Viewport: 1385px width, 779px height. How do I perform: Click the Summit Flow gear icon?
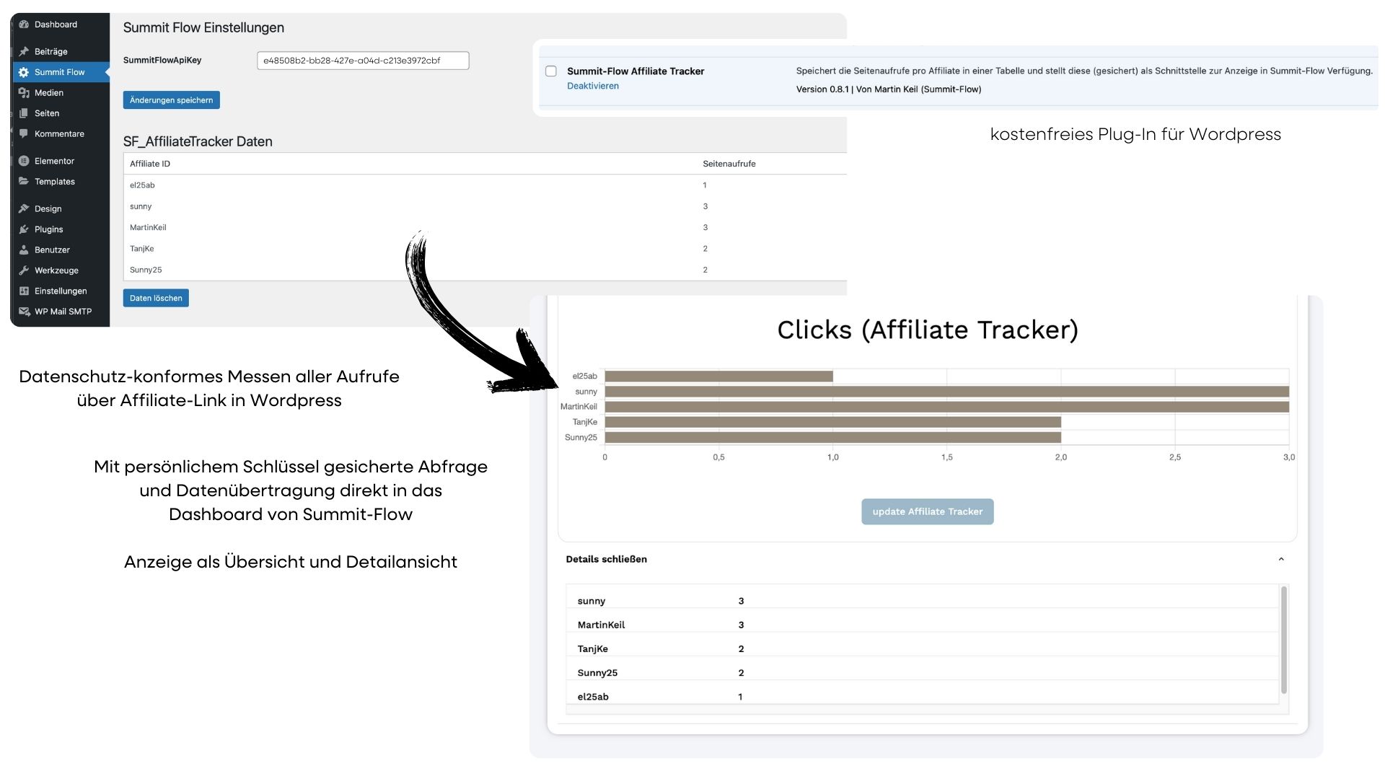(x=24, y=72)
